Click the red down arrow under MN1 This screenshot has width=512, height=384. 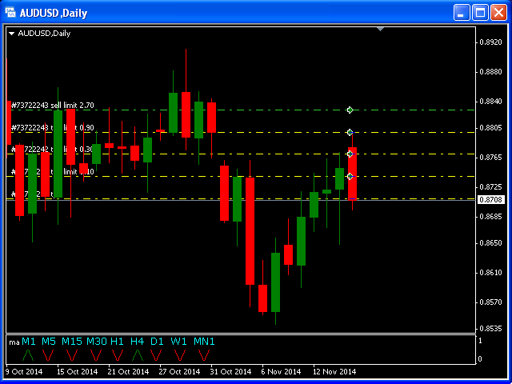pyautogui.click(x=204, y=354)
